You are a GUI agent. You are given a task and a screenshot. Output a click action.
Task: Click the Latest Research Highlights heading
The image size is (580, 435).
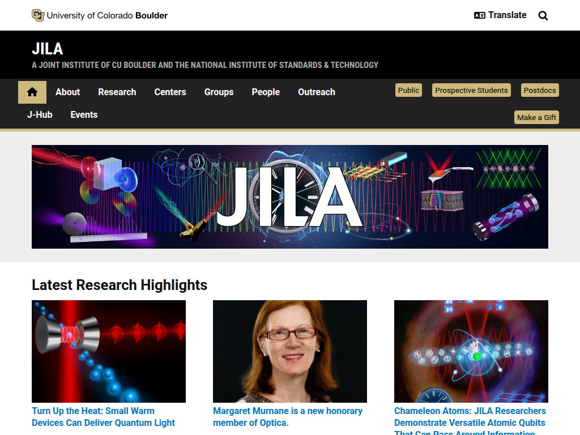click(x=120, y=285)
